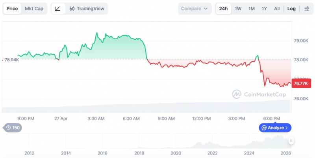Image resolution: width=315 pixels, height=158 pixels.
Task: Click the history clock 150 badge
Action: coord(13,128)
